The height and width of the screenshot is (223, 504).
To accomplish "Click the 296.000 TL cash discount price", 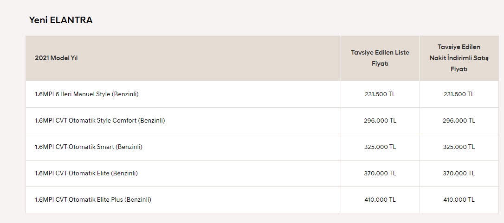I will click(459, 121).
